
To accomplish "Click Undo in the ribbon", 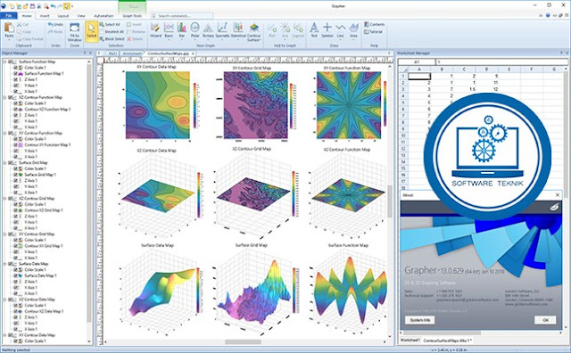I will click(55, 24).
